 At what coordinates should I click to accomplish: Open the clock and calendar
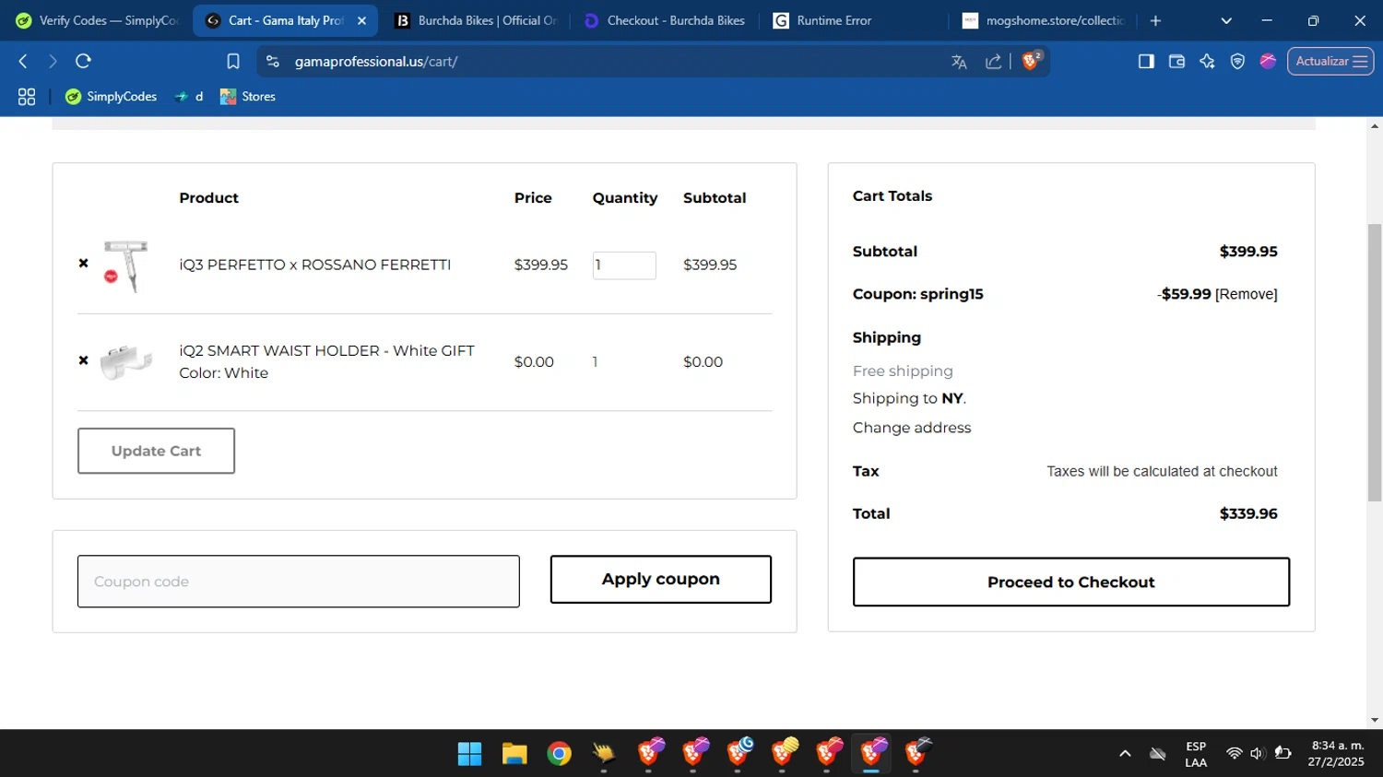(x=1336, y=754)
